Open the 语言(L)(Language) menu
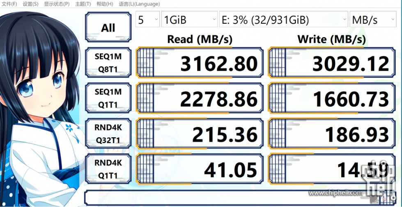 tap(139, 4)
